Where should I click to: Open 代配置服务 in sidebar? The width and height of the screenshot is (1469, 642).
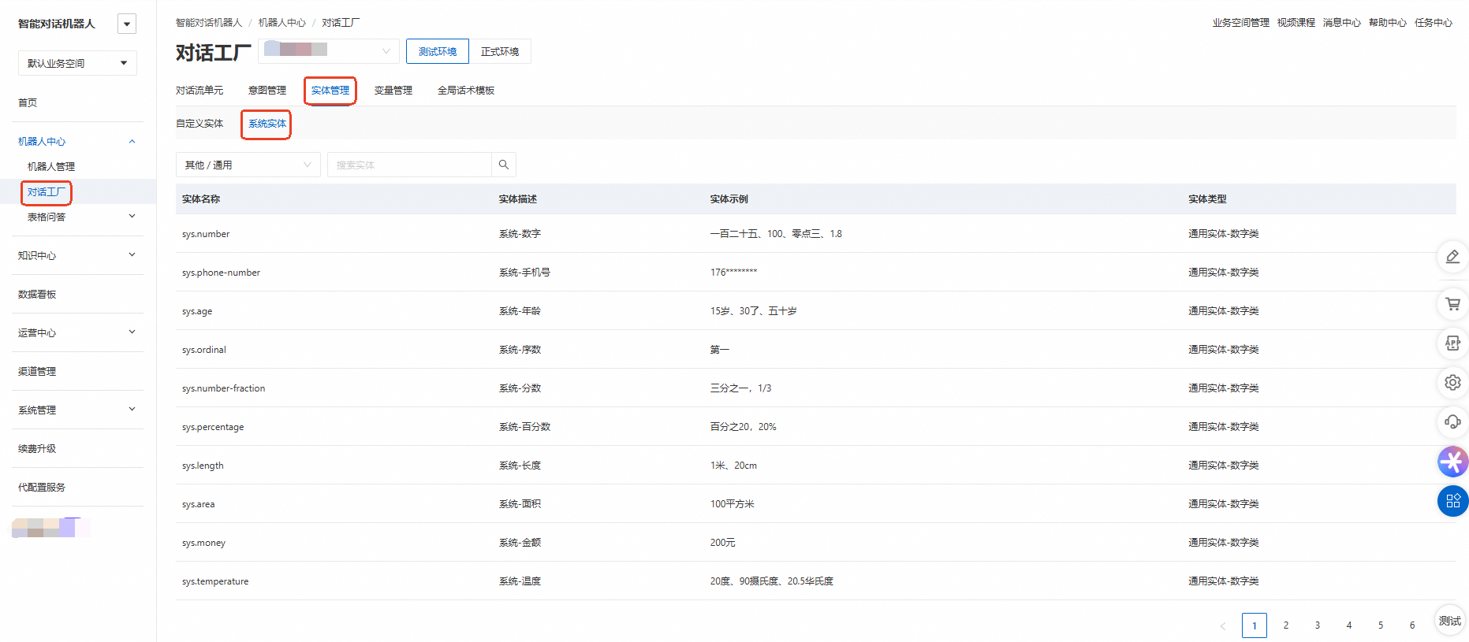(42, 487)
